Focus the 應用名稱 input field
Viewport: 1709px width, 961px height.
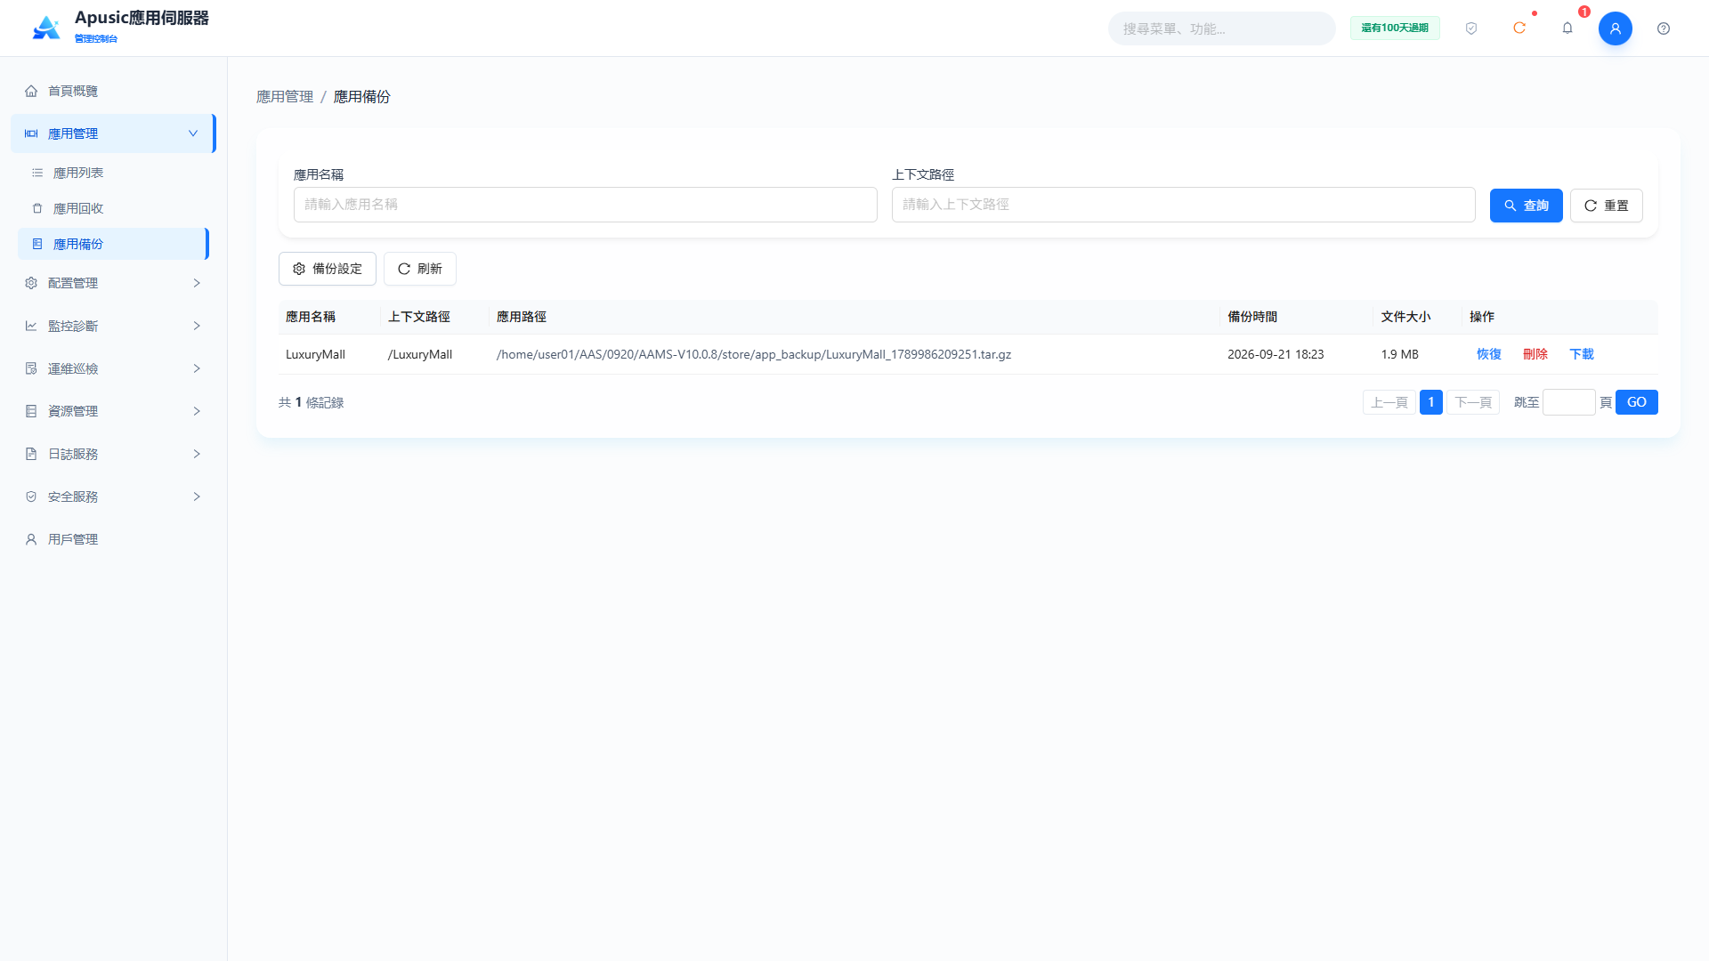586,205
